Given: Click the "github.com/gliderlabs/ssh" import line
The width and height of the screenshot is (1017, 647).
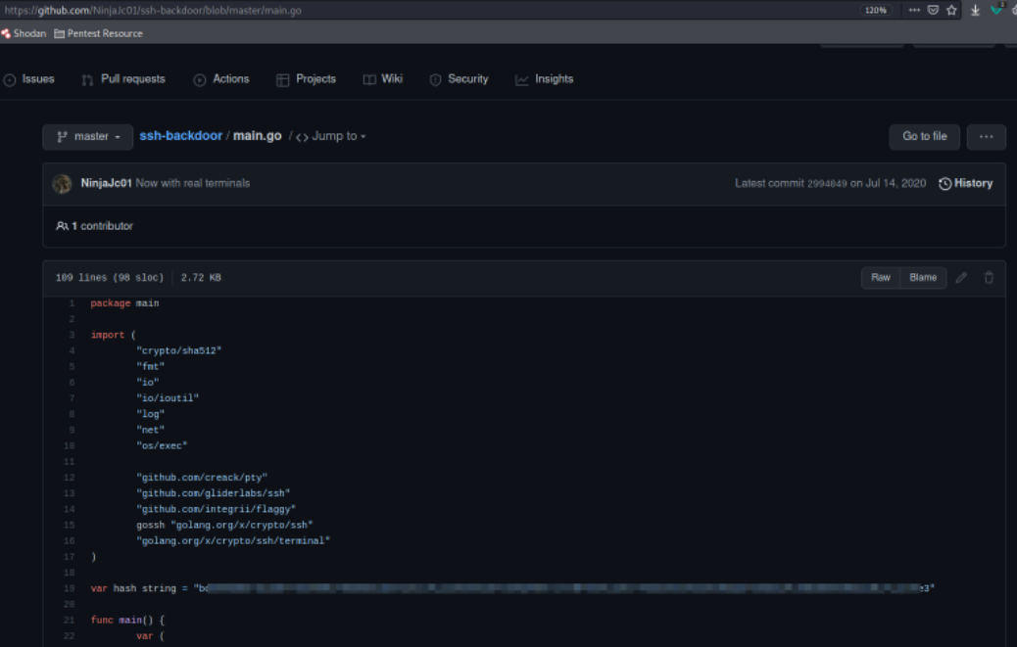Looking at the screenshot, I should pos(213,493).
